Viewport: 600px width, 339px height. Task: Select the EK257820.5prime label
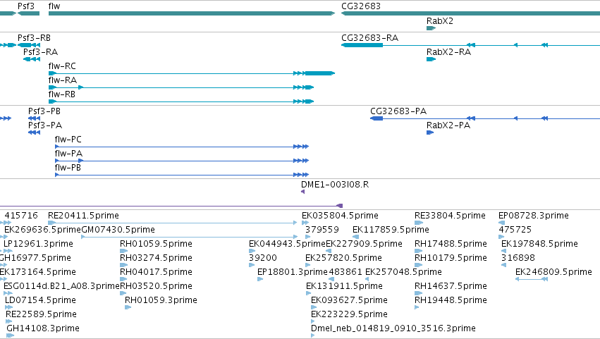[343, 258]
